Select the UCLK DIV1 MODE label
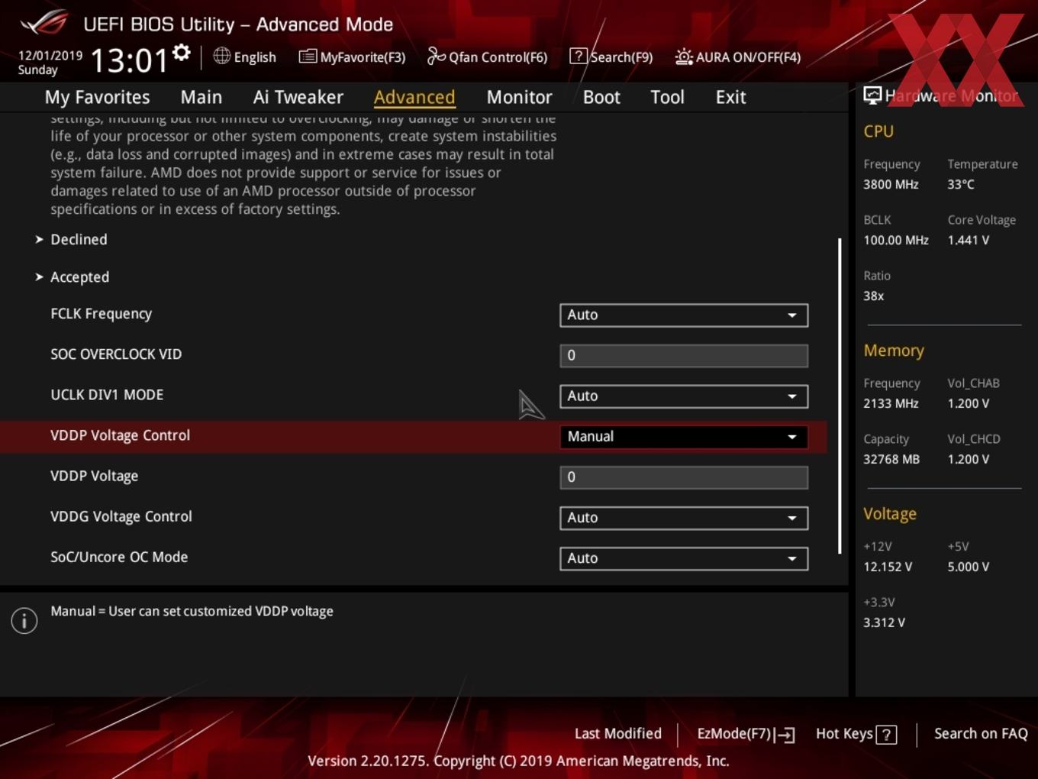 (x=107, y=395)
